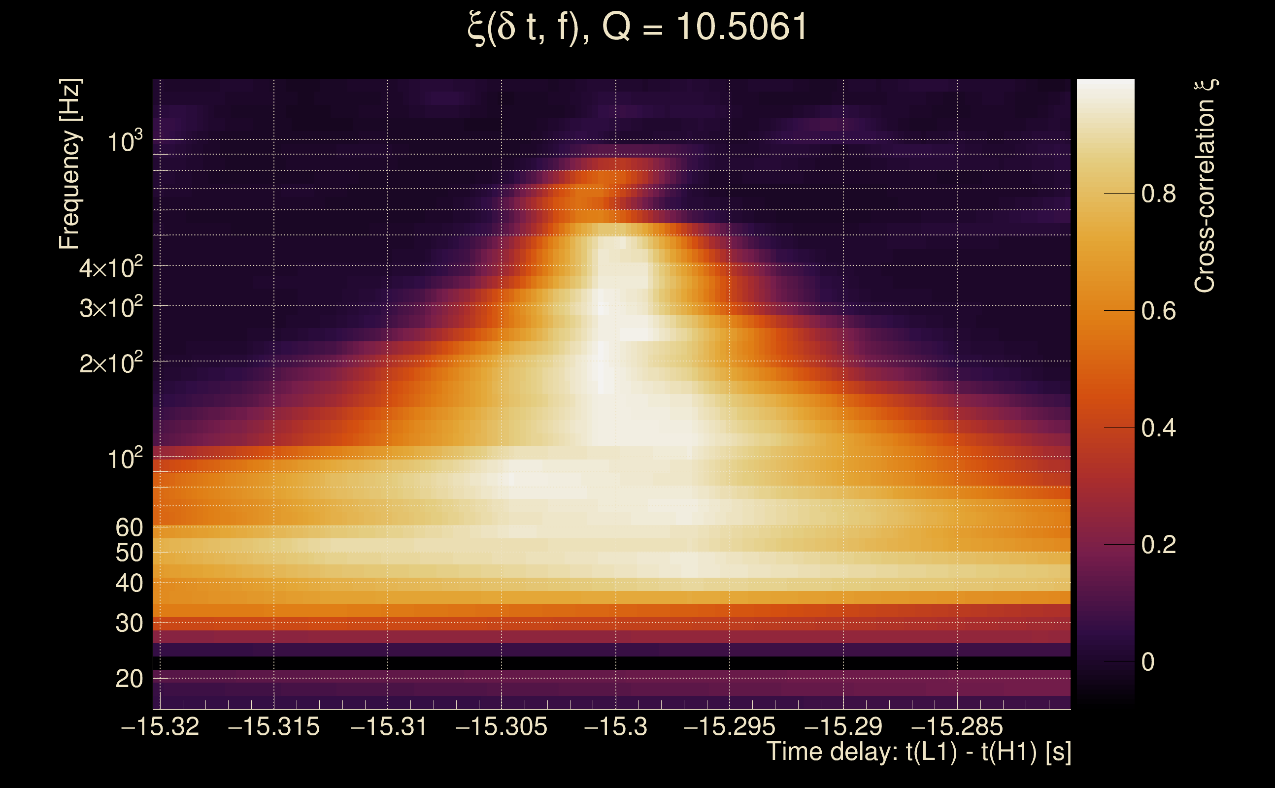Click the -15.3 x-axis tick label

click(616, 726)
